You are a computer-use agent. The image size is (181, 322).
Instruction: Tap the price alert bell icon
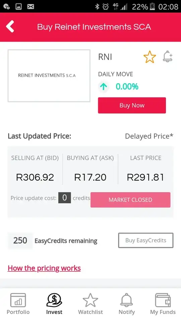168,56
